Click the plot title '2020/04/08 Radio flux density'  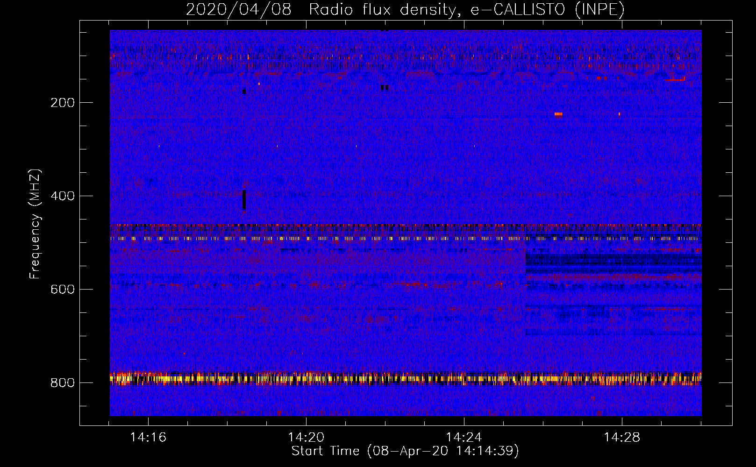click(405, 9)
